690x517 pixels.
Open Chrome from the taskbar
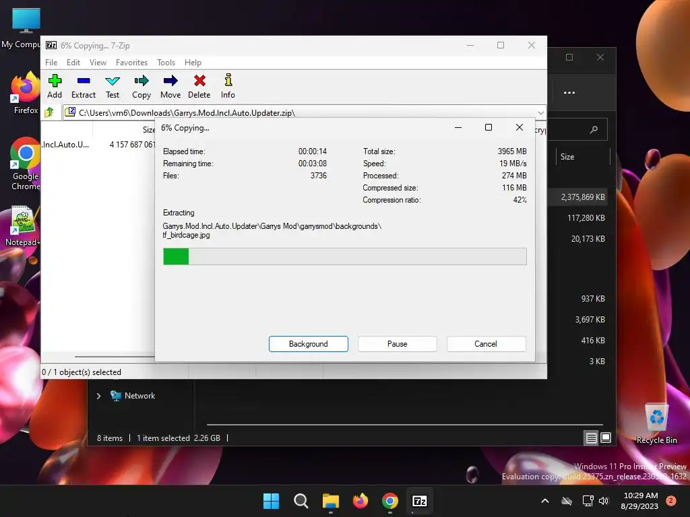390,501
